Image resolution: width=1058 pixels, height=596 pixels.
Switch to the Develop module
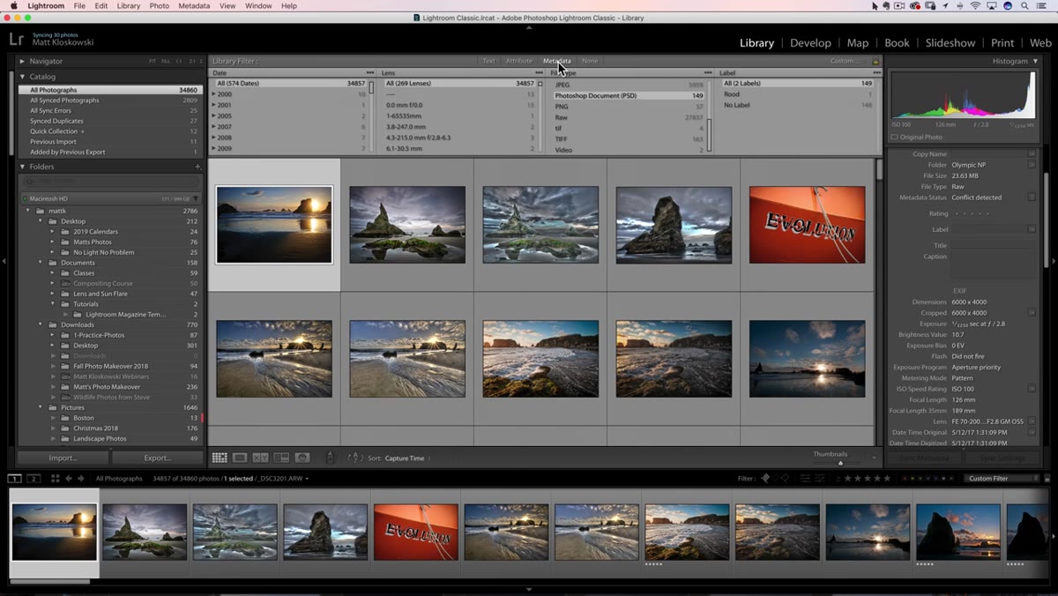(x=810, y=42)
